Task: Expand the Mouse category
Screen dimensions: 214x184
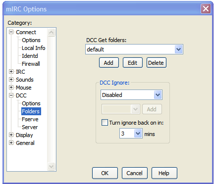Action: 11,88
